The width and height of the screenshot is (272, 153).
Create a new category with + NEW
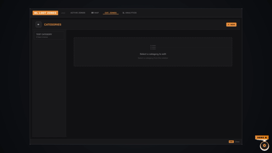tap(231, 24)
